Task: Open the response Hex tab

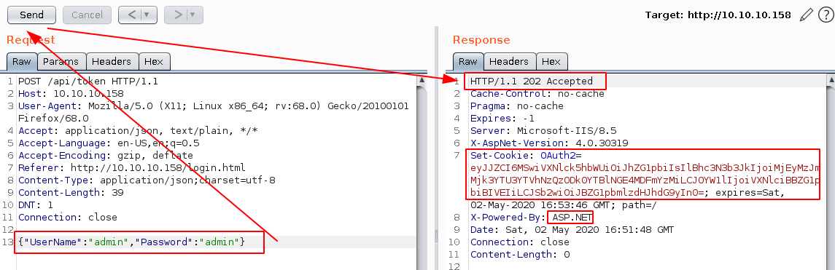Action: (x=551, y=61)
